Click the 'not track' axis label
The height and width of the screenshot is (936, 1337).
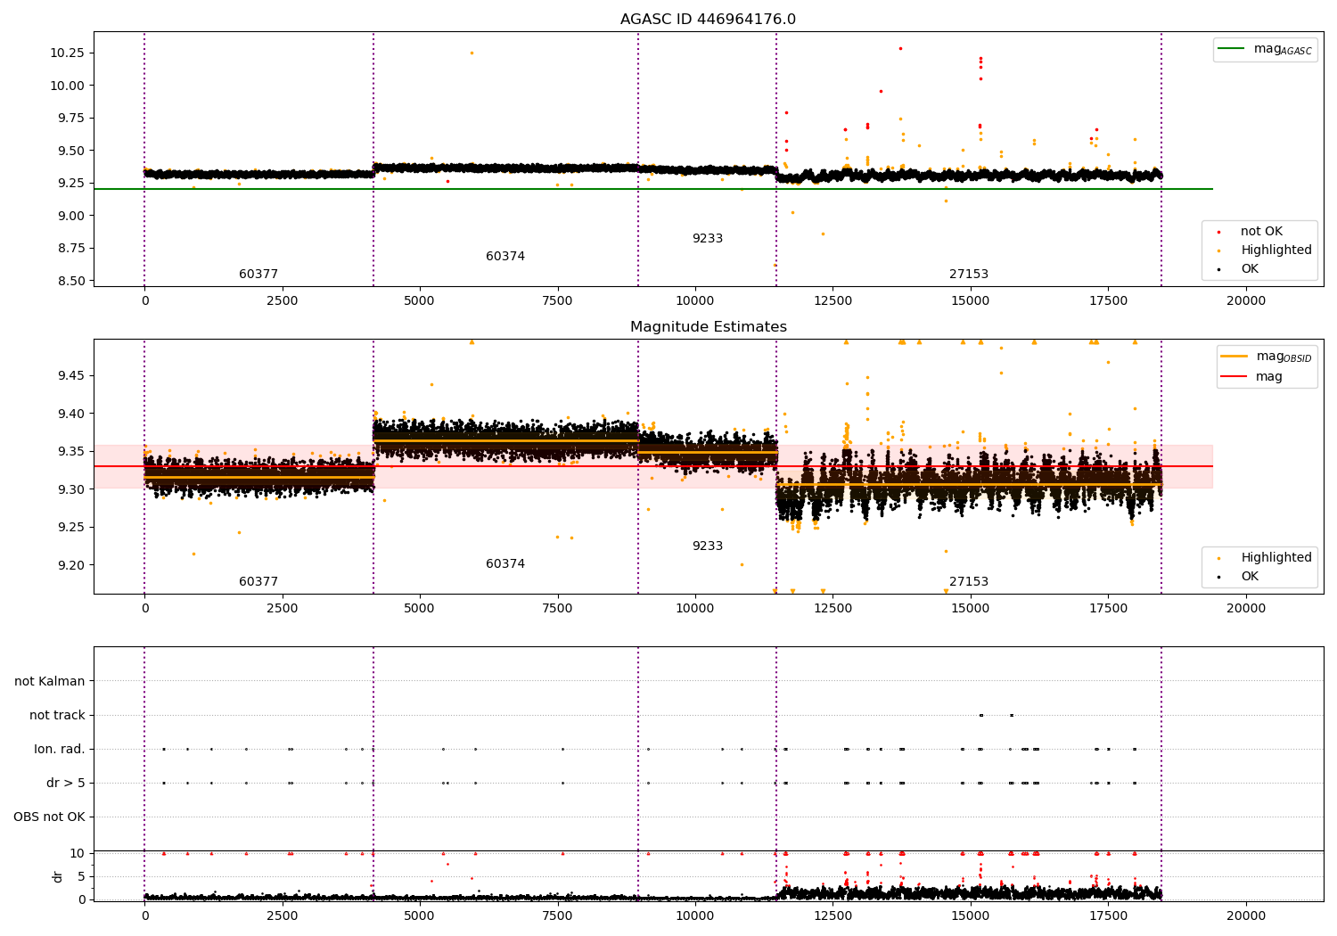pyautogui.click(x=57, y=716)
